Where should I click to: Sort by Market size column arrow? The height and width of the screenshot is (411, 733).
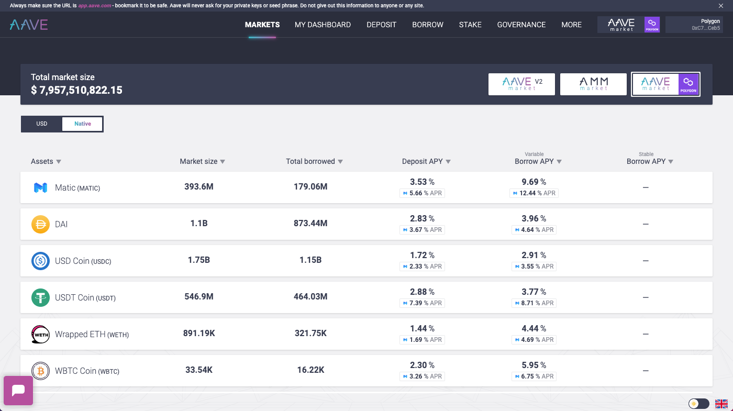click(223, 162)
